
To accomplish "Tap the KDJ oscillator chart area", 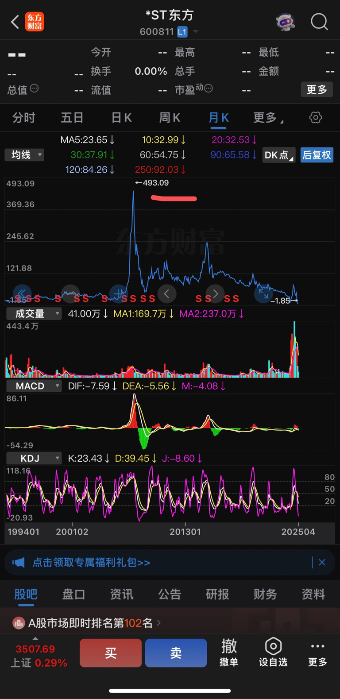I will coord(170,494).
